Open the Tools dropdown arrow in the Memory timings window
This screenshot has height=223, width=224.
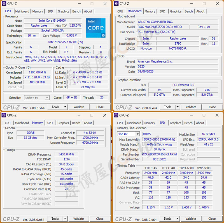65,219
